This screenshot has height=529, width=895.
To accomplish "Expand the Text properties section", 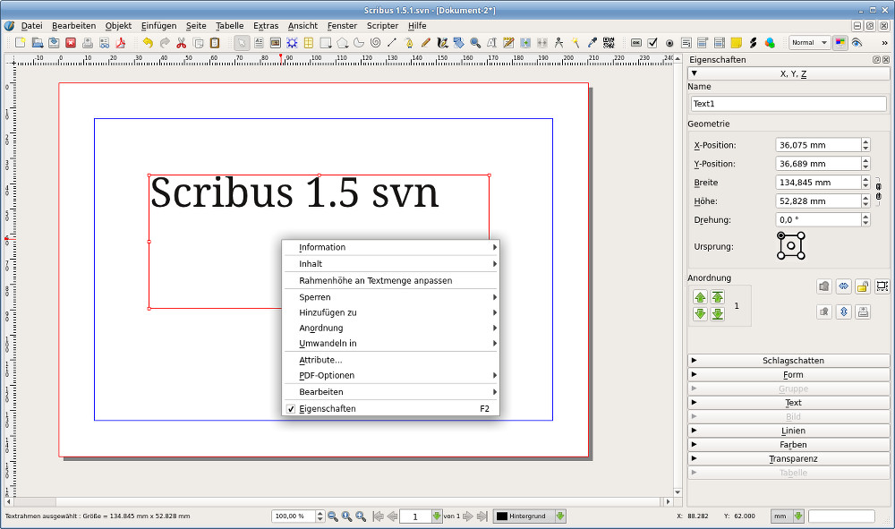I will (x=788, y=403).
